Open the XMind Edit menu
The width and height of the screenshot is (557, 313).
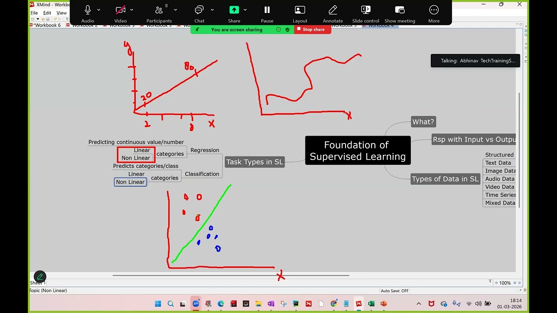point(47,13)
